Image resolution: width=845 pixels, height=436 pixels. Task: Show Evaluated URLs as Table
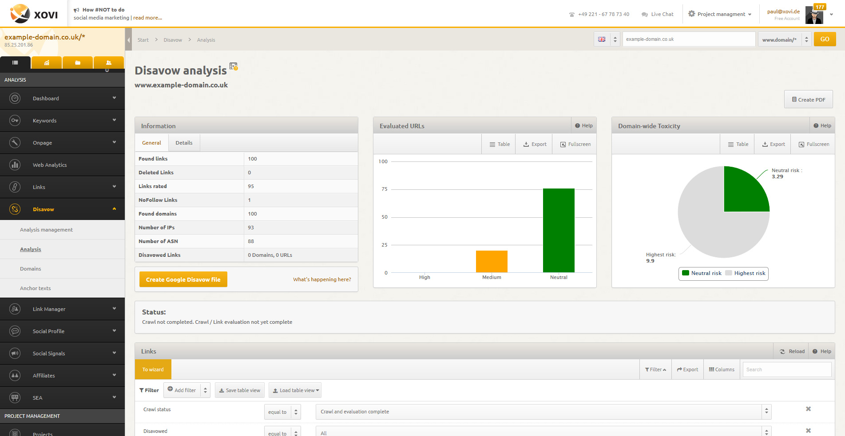[499, 144]
